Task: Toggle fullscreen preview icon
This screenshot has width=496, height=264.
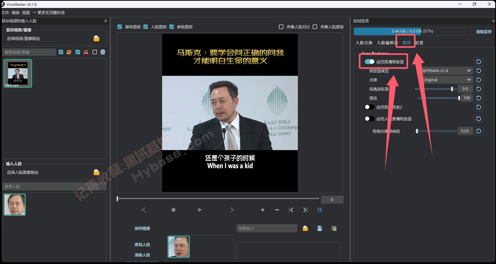Action: pos(320,210)
